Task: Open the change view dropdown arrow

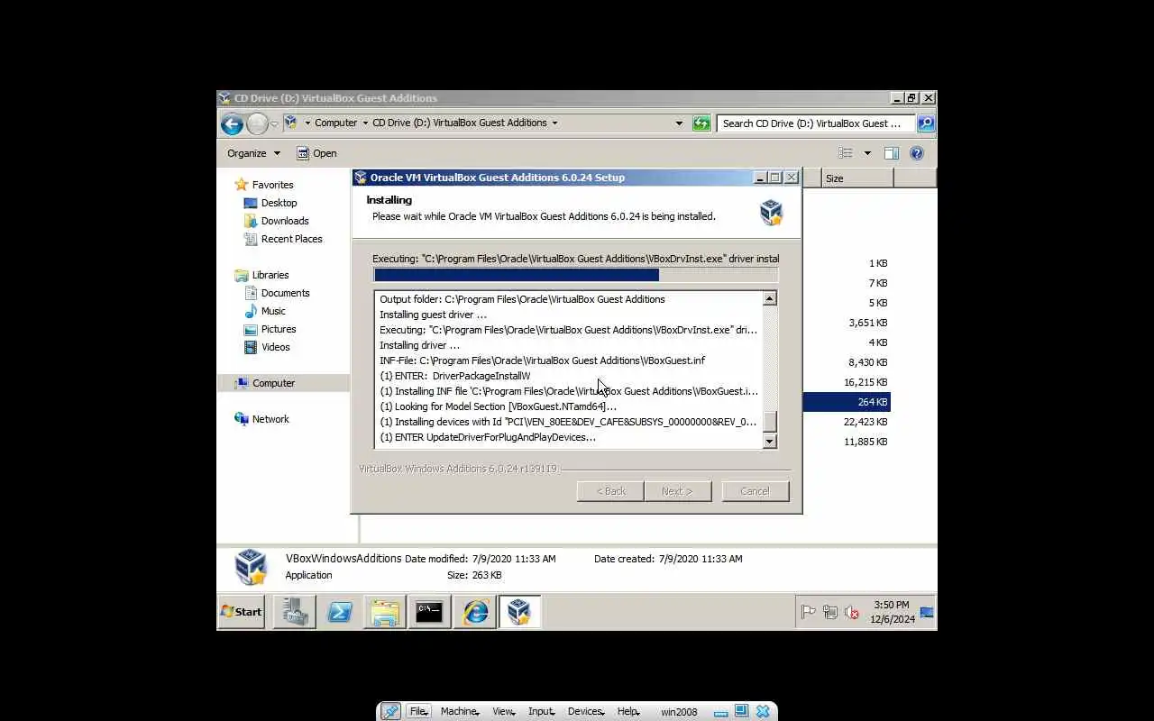Action: [x=867, y=153]
